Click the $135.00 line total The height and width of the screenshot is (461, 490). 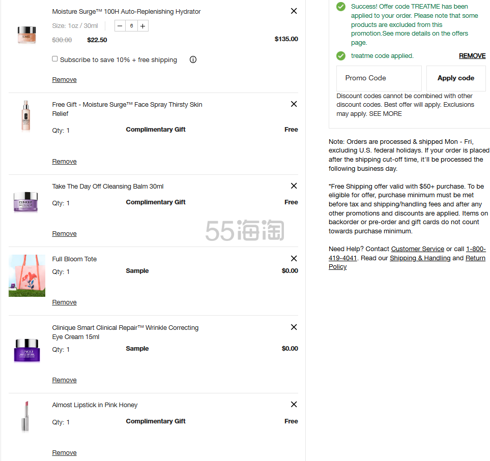[x=286, y=39]
